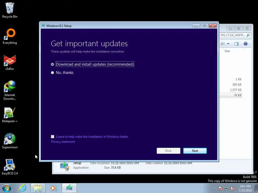Viewport: 258px width, 193px height.
Task: Click the Explorer search box magnifier icon
Action: [248, 35]
